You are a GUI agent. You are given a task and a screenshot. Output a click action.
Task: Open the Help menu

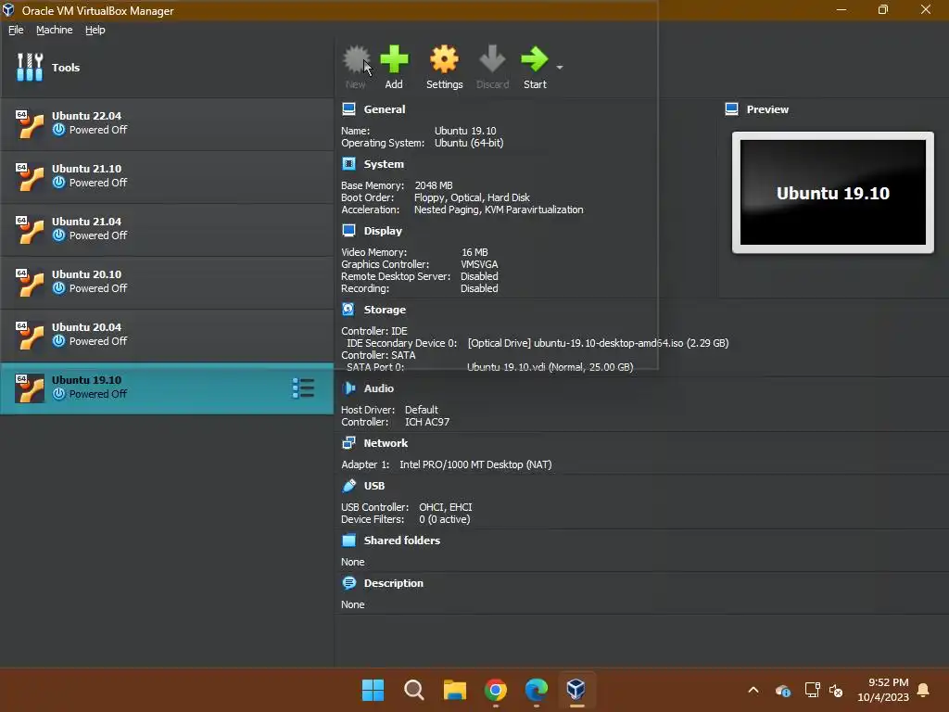95,30
